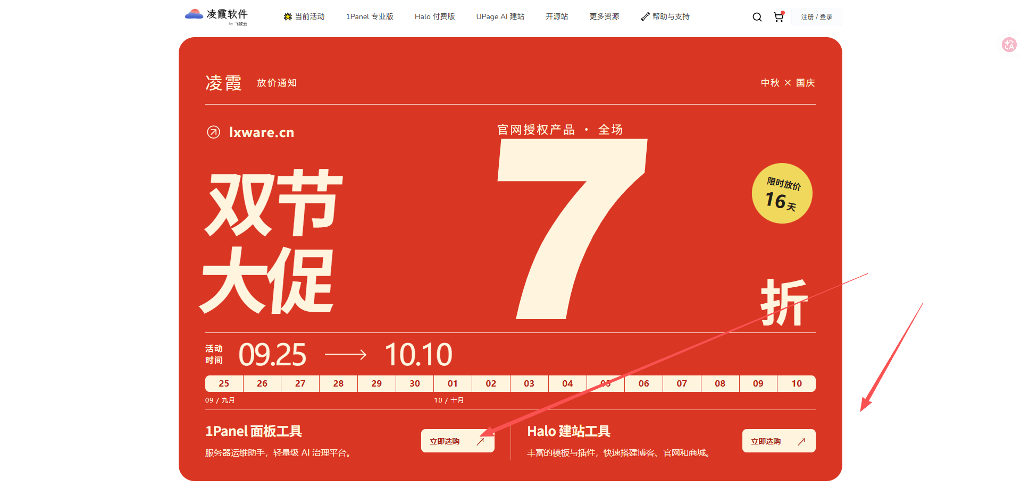The height and width of the screenshot is (488, 1021).
Task: Open 当前活动 menu item
Action: pos(304,16)
